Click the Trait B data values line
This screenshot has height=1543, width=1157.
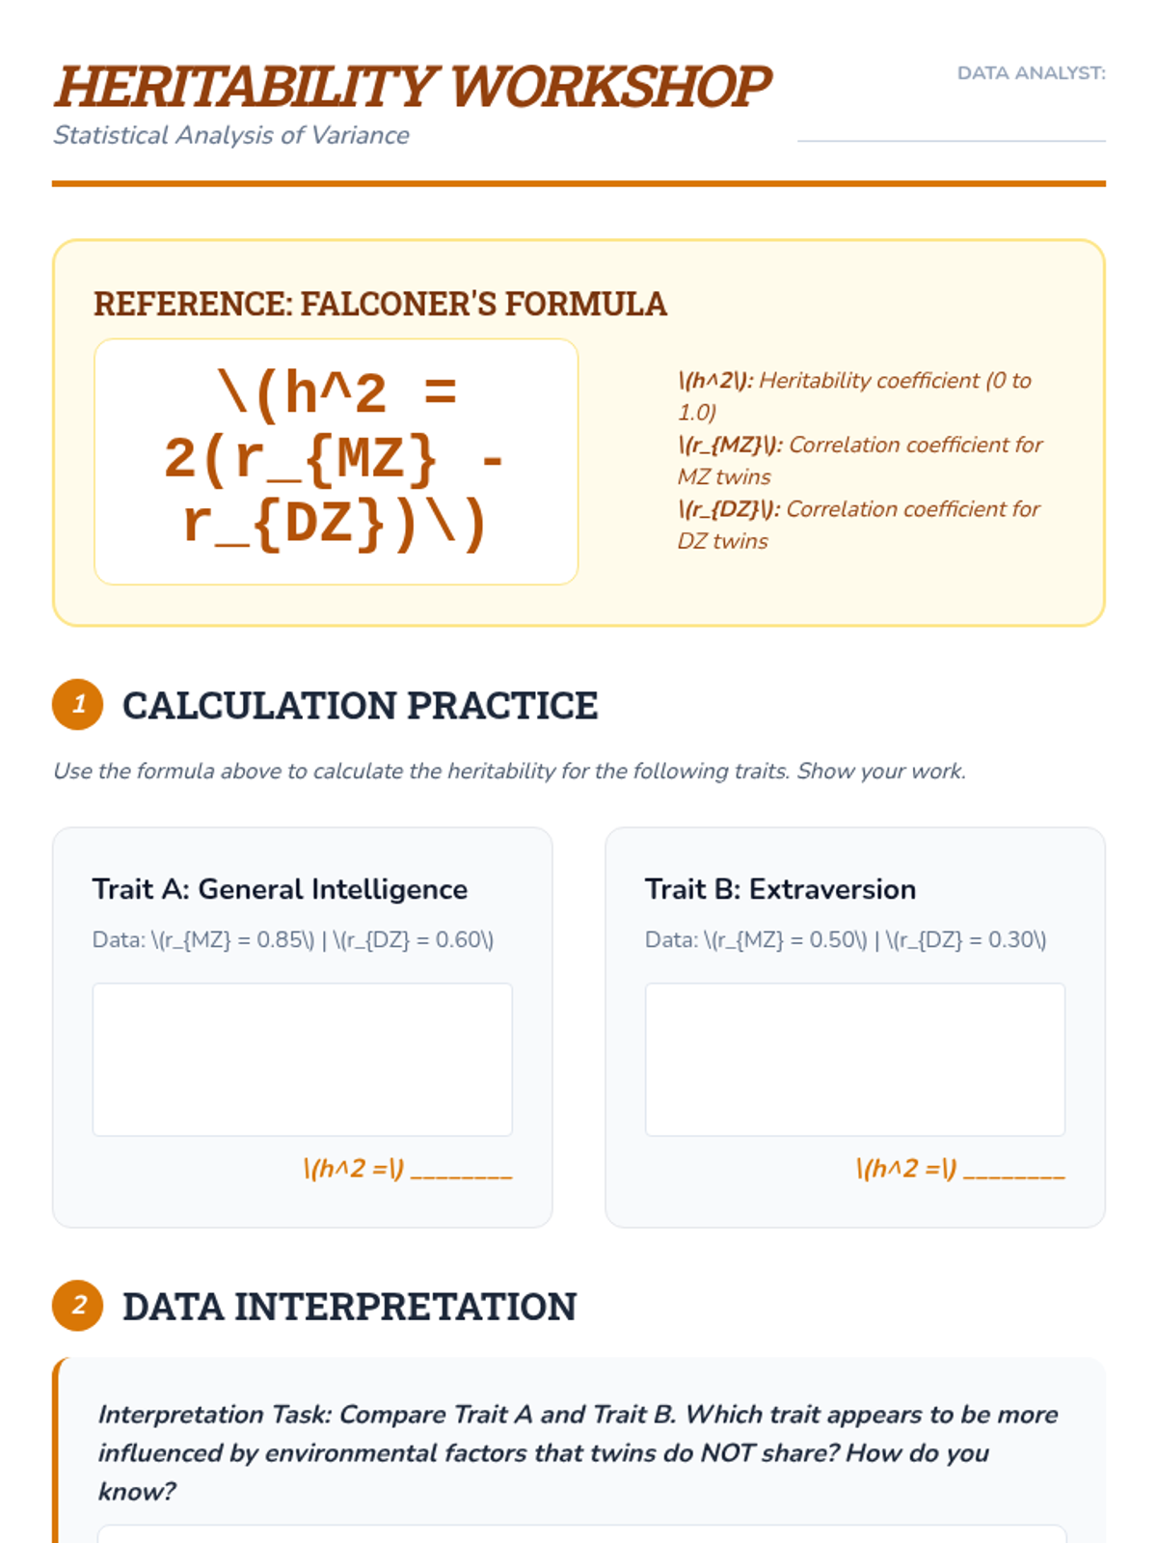[846, 939]
